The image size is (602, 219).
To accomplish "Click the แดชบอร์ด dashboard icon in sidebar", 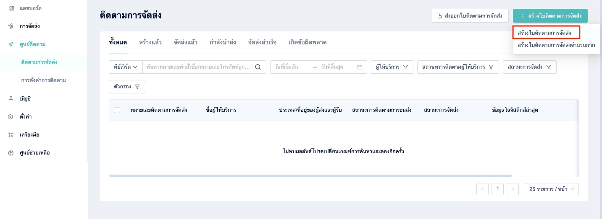I will [11, 8].
